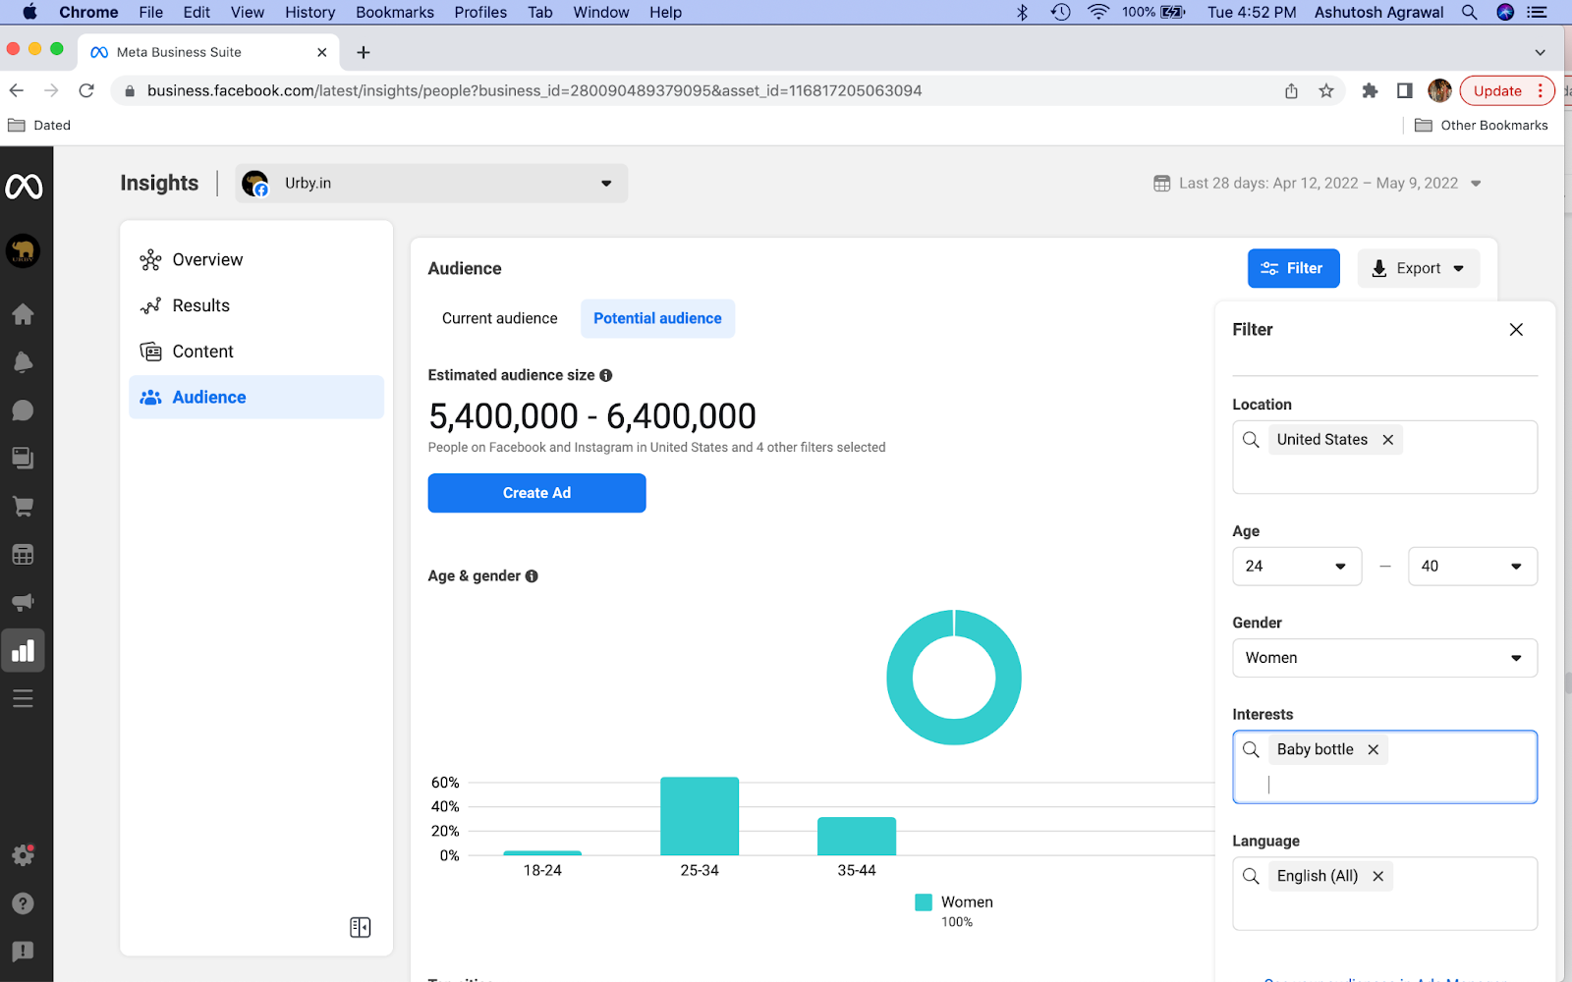Open the Settings gear icon
The width and height of the screenshot is (1572, 982).
coord(23,854)
